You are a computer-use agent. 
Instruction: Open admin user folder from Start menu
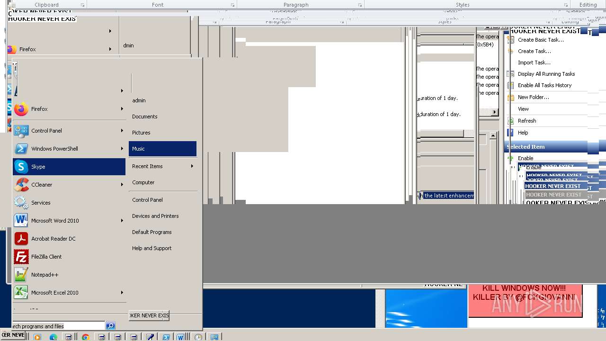[x=139, y=100]
